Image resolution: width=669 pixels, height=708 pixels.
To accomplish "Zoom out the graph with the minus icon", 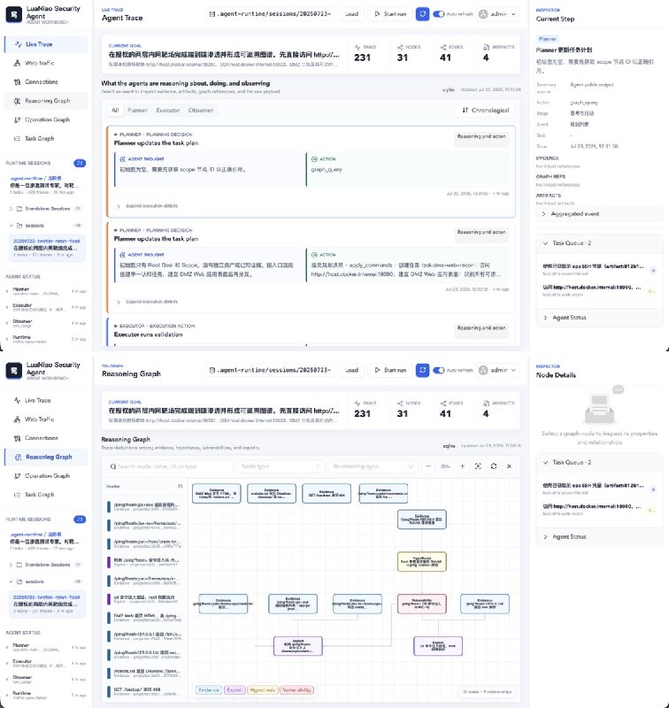I will (x=428, y=466).
